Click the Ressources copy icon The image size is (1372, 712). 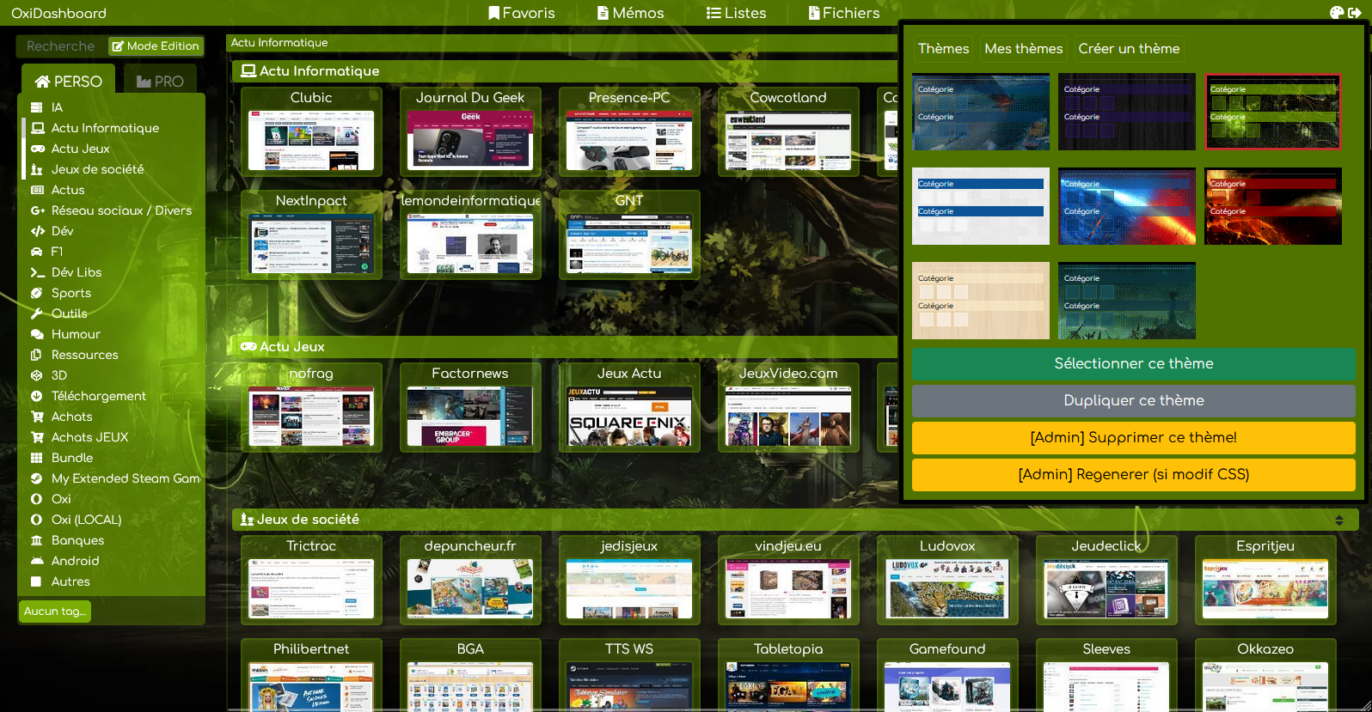pyautogui.click(x=37, y=355)
